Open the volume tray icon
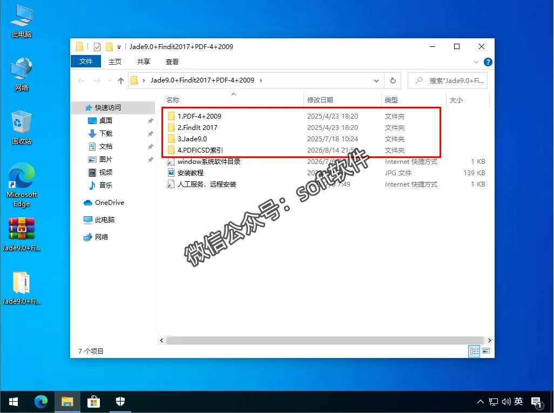This screenshot has height=413, width=554. pyautogui.click(x=506, y=402)
